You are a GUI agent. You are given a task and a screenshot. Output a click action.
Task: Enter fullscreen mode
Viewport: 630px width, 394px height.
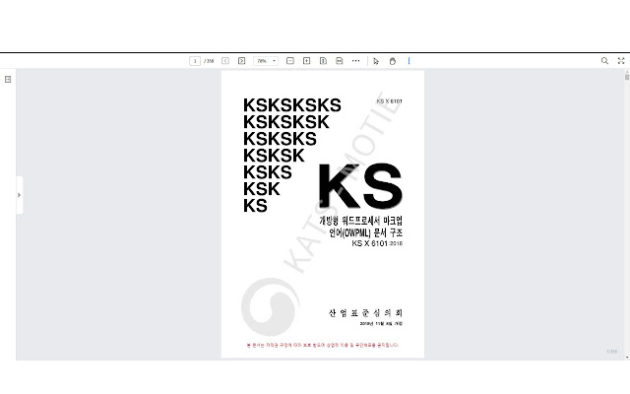[621, 61]
